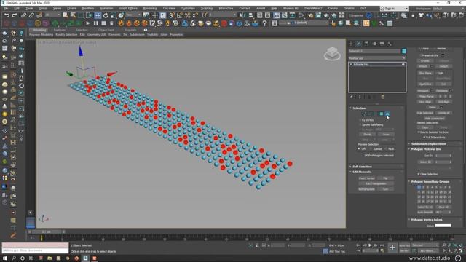Select Vertex sub-object level icon
Viewport: 466px width, 262px height.
(x=363, y=114)
